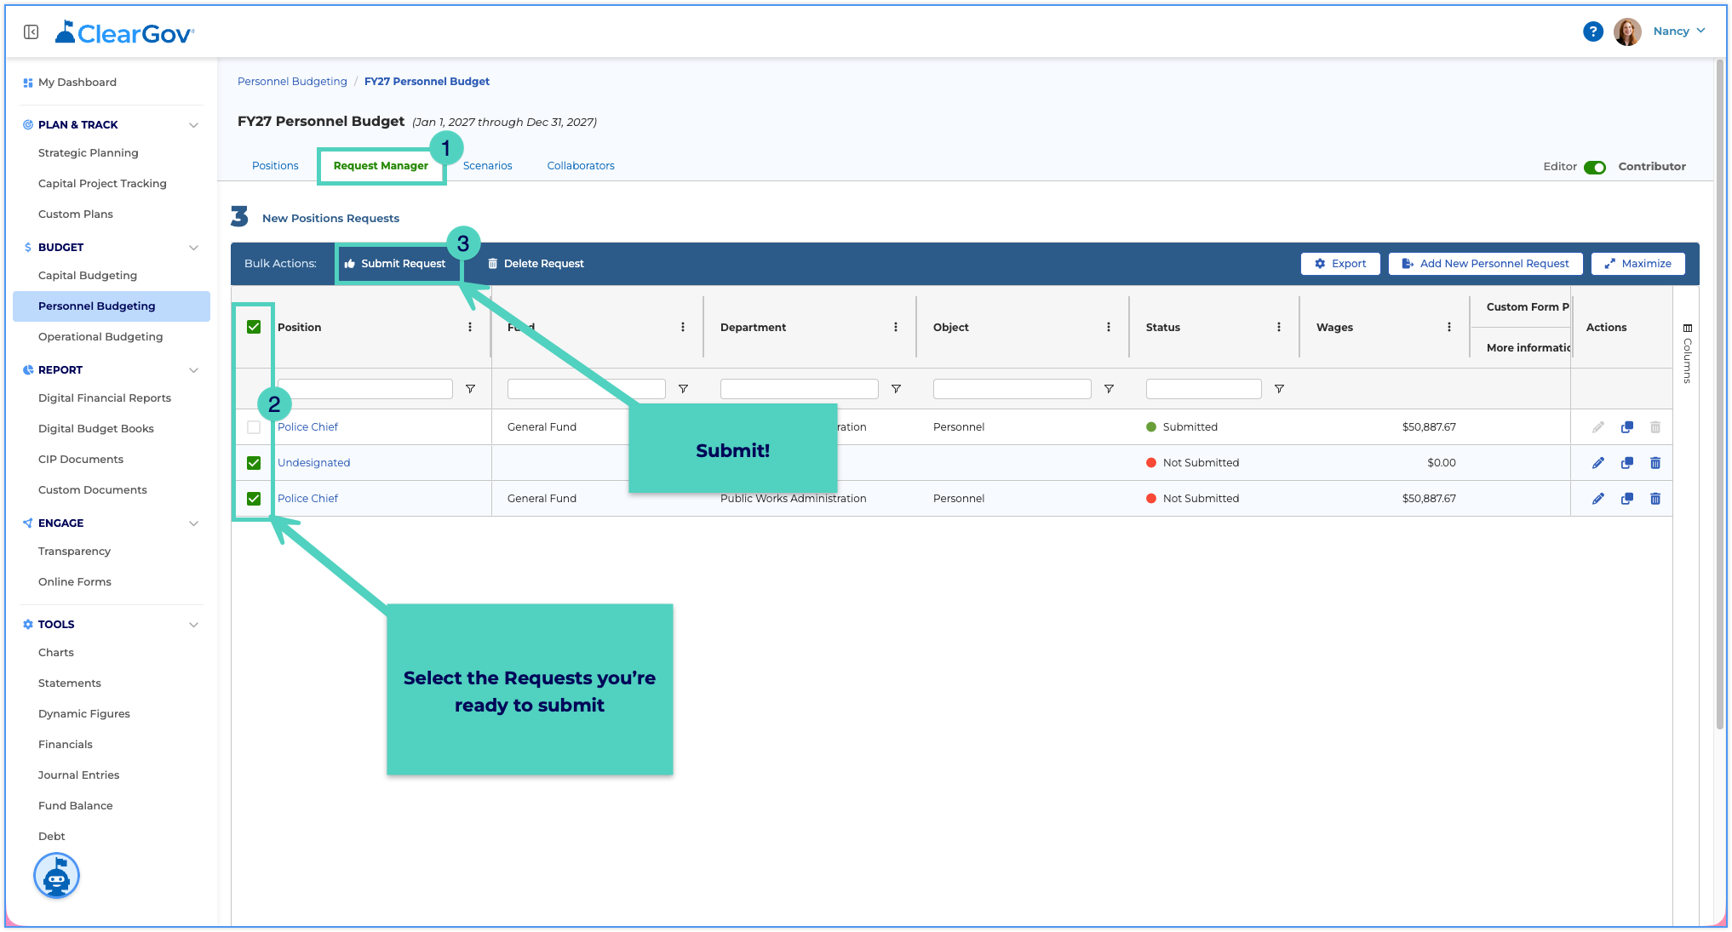Open the Undesignated position link
The image size is (1732, 932).
(313, 463)
